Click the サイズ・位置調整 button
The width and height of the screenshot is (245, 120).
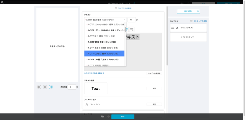coord(154,74)
